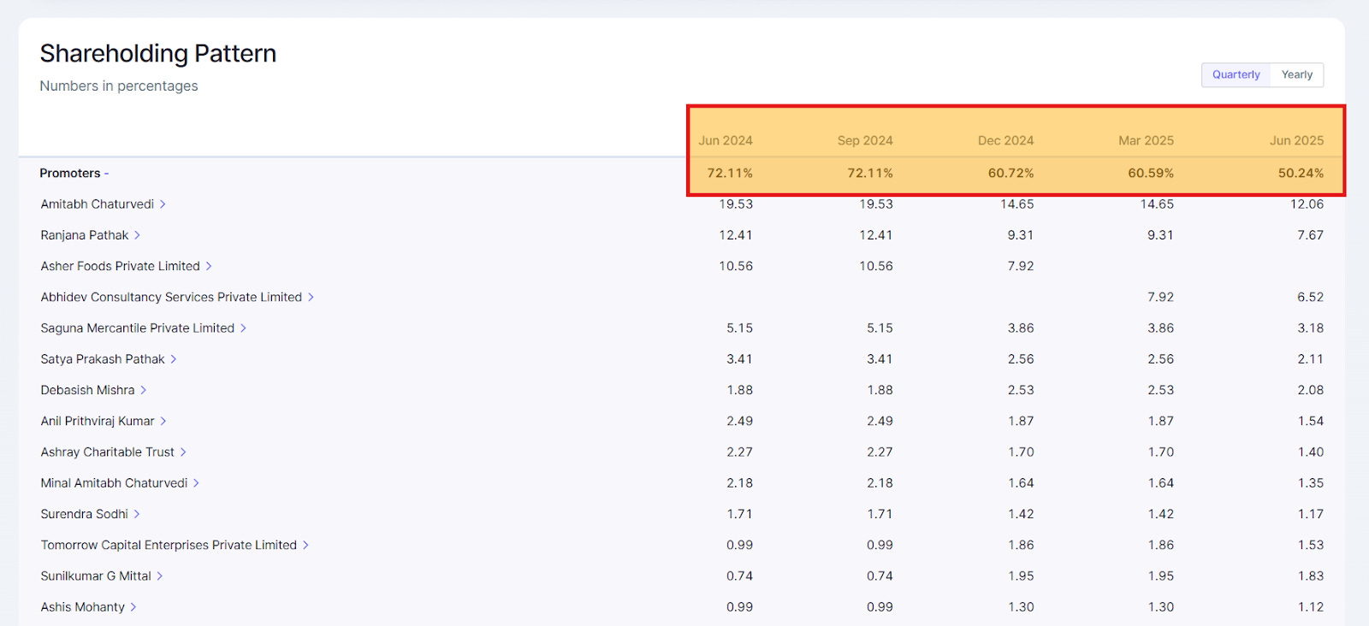Click Saguna Mercantile's Jun 2025 value 3.18
The width and height of the screenshot is (1369, 626).
[1310, 328]
